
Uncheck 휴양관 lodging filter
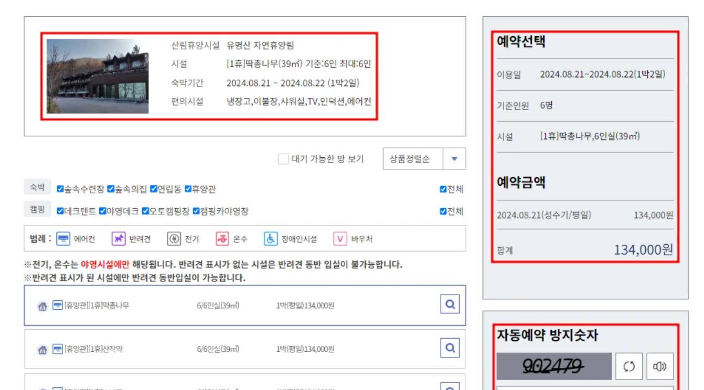[x=188, y=189]
